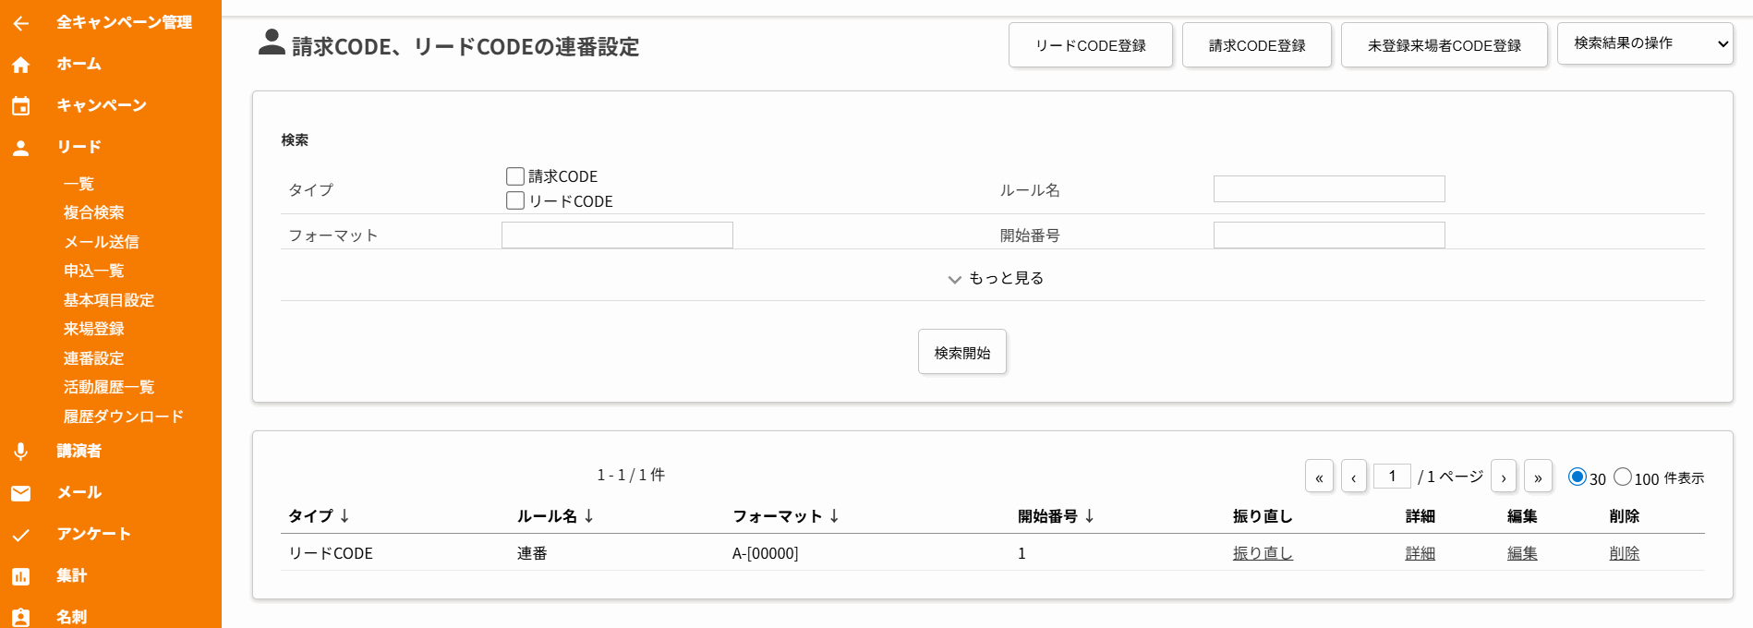Viewport: 1753px width, 628px height.
Task: Click the リードCODE登録 button
Action: [1091, 45]
